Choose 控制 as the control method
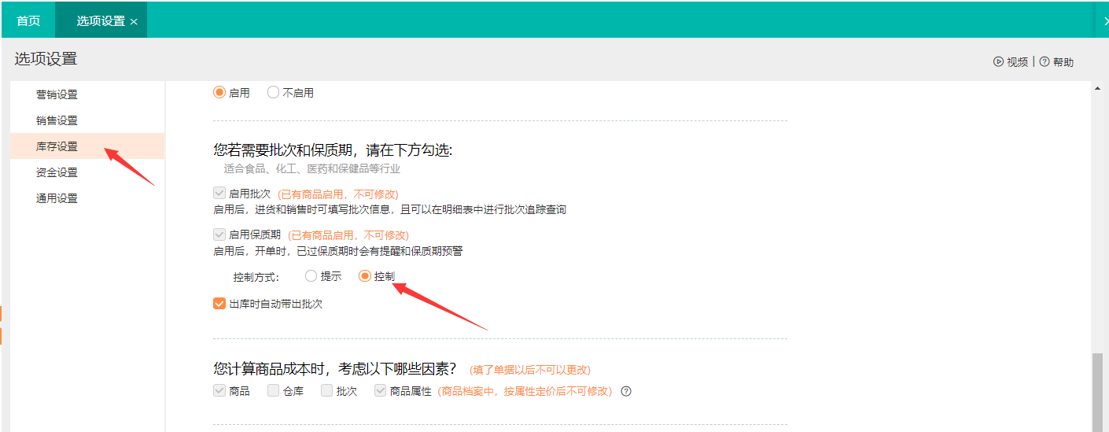 365,276
